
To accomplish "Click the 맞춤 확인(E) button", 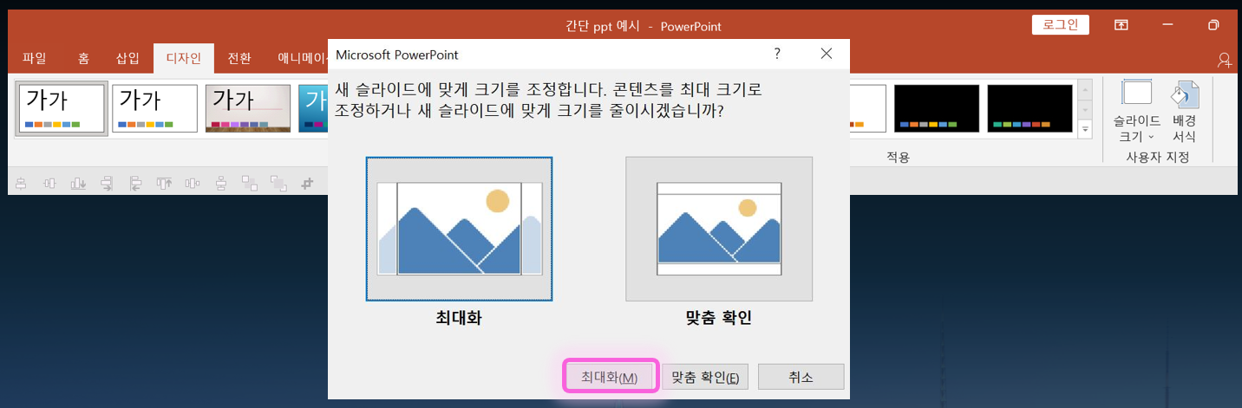I will point(705,377).
